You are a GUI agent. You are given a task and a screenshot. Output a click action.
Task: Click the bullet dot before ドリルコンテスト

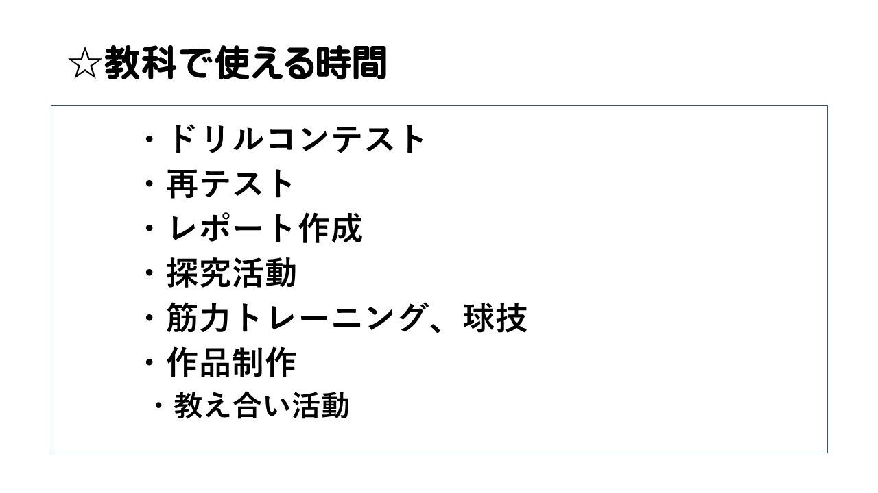click(x=150, y=140)
